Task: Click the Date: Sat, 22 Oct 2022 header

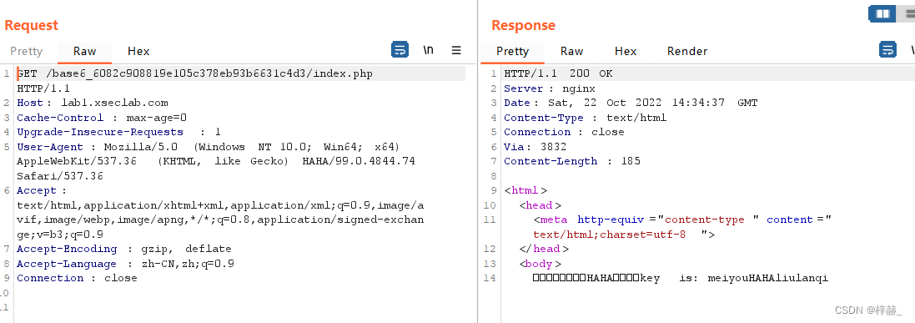Action: tap(631, 103)
